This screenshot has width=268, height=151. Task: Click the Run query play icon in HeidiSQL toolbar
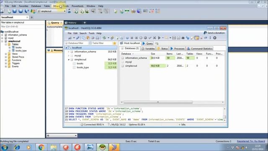coord(159,38)
